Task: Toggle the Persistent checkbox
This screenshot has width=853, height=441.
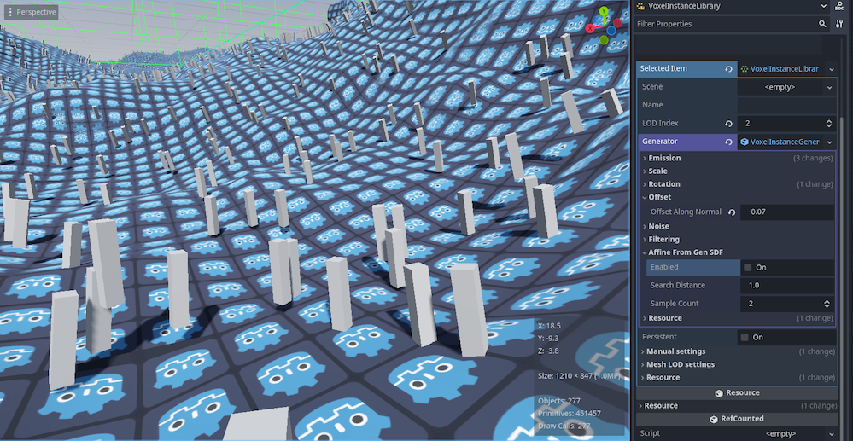Action: click(x=745, y=337)
